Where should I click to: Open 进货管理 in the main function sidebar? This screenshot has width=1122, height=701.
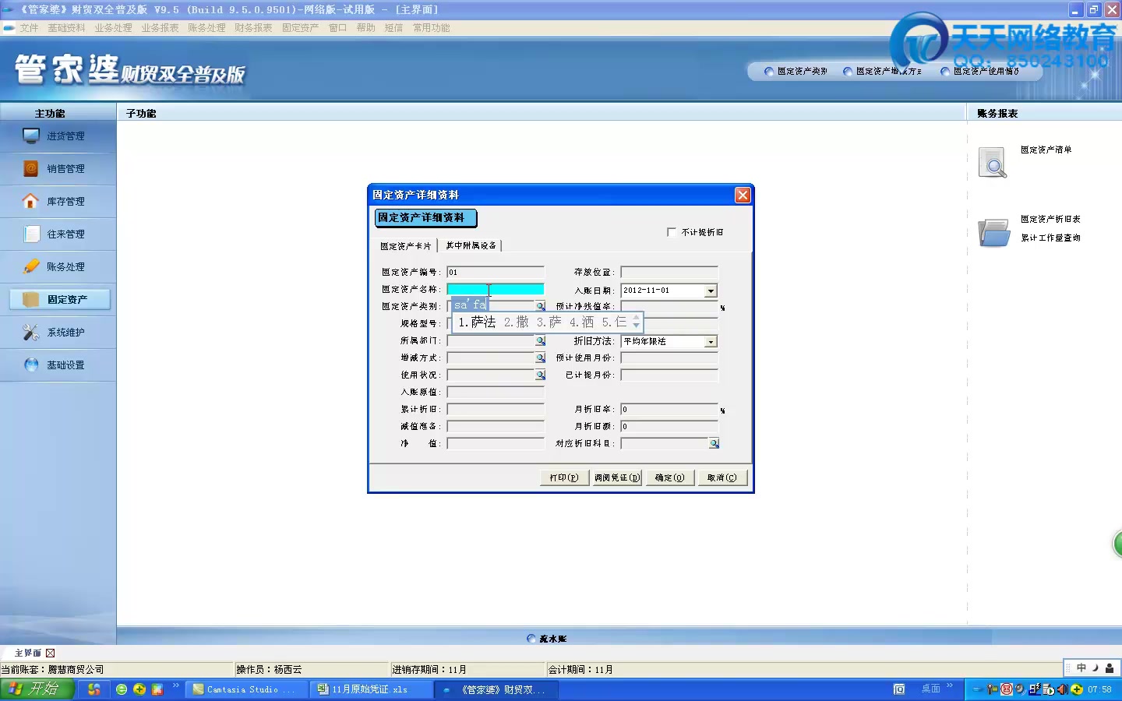[x=58, y=136]
